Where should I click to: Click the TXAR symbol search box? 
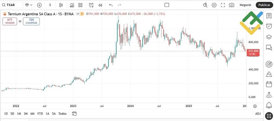tap(12, 5)
